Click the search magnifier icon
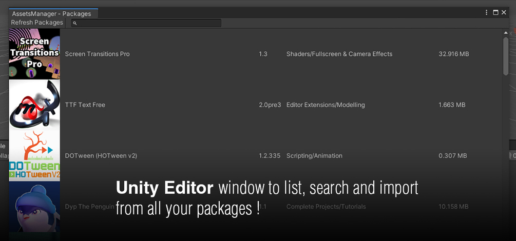Viewport: 516px width, 241px height. tap(74, 23)
